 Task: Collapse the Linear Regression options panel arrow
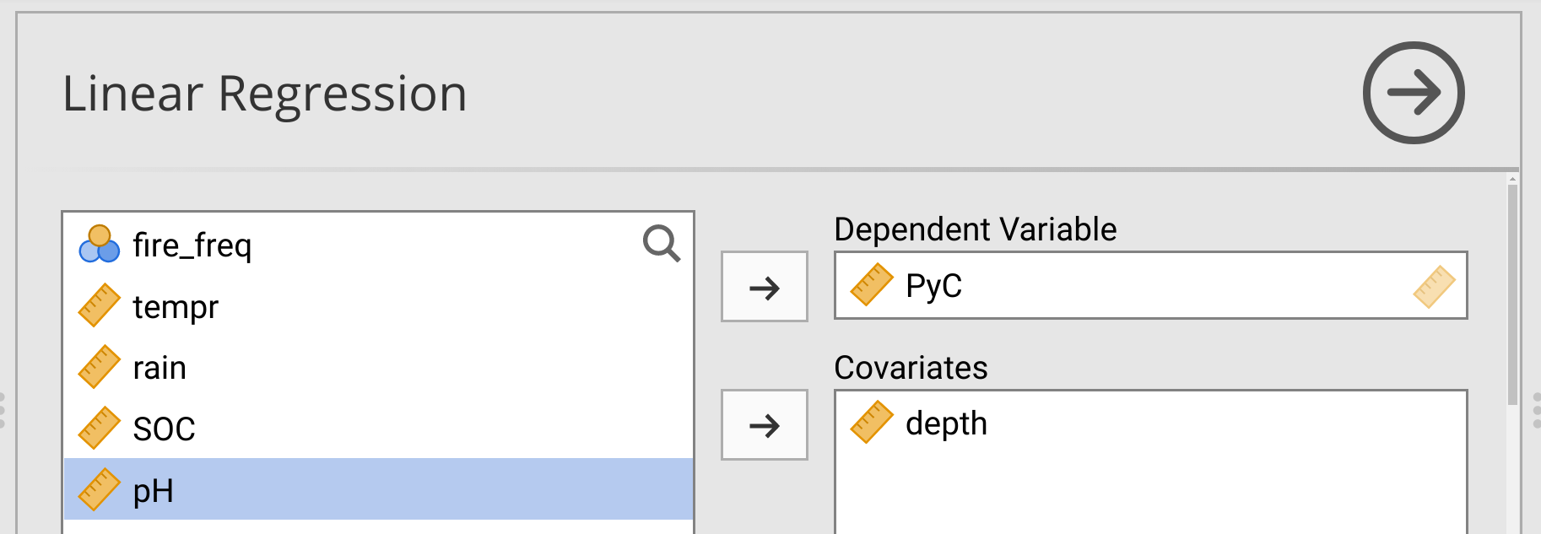[x=1414, y=93]
